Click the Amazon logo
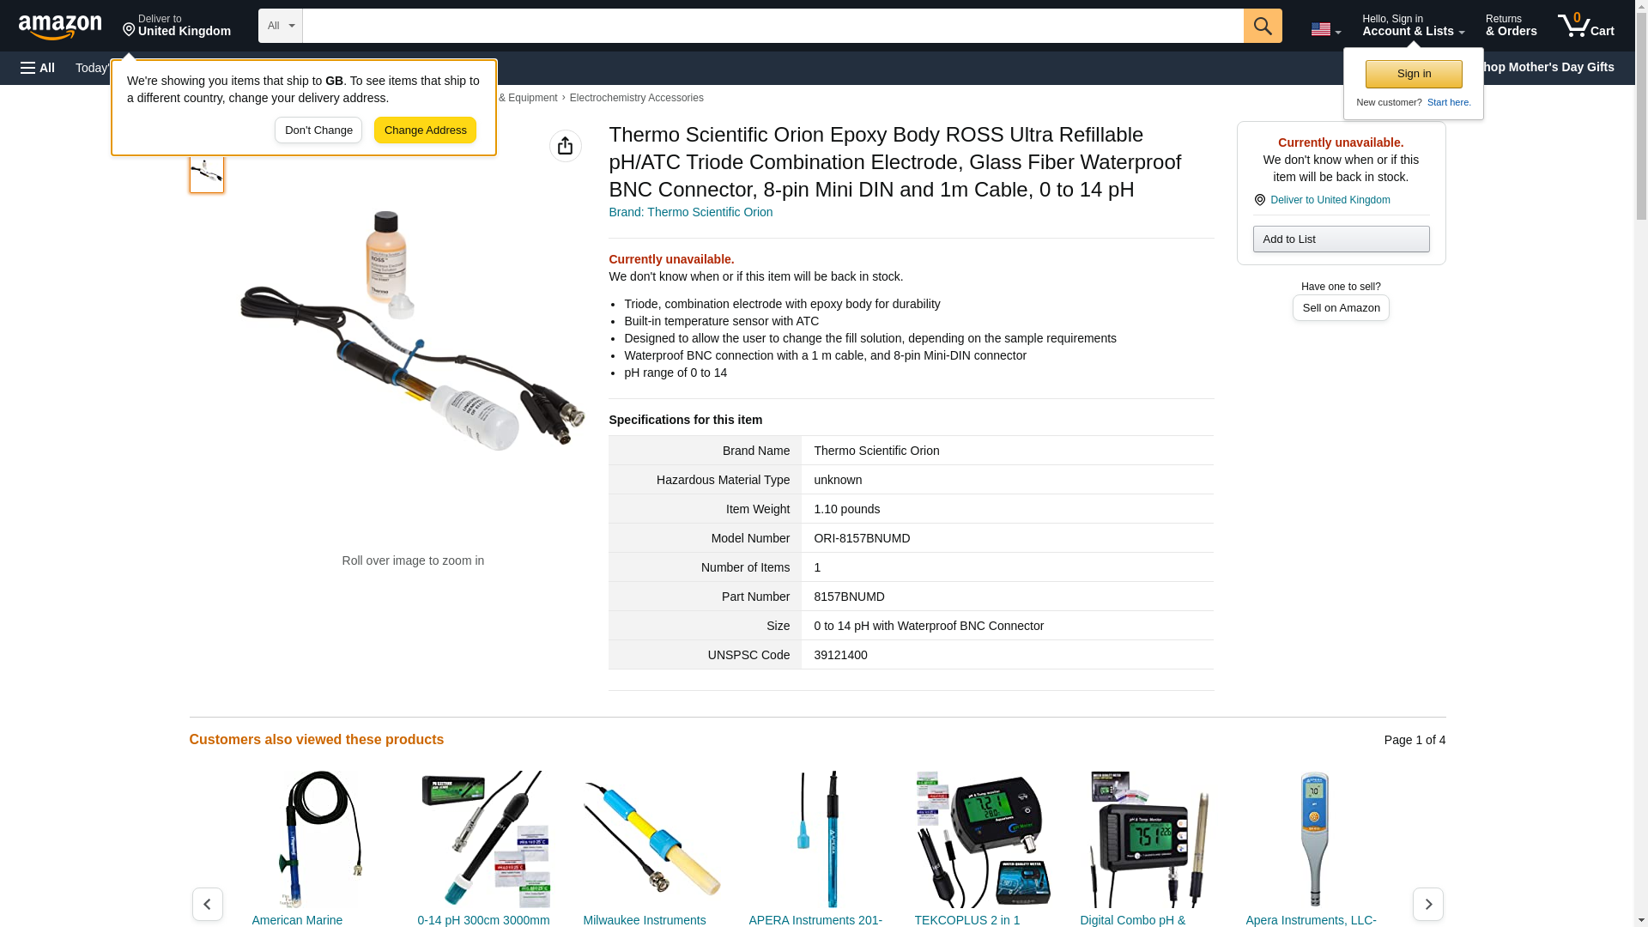The width and height of the screenshot is (1648, 927). pos(60,27)
